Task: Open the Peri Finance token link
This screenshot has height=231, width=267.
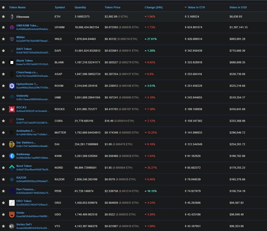Action: pos(26,189)
